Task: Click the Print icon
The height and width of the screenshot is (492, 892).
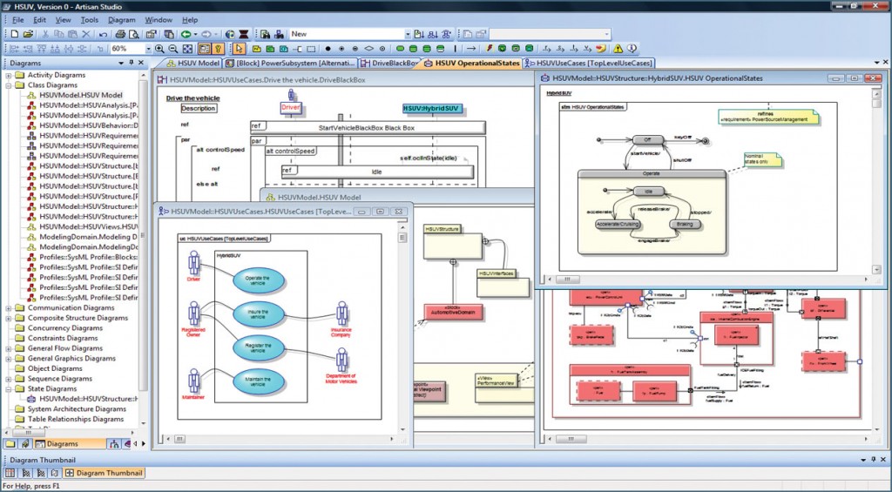Action: pyautogui.click(x=120, y=34)
